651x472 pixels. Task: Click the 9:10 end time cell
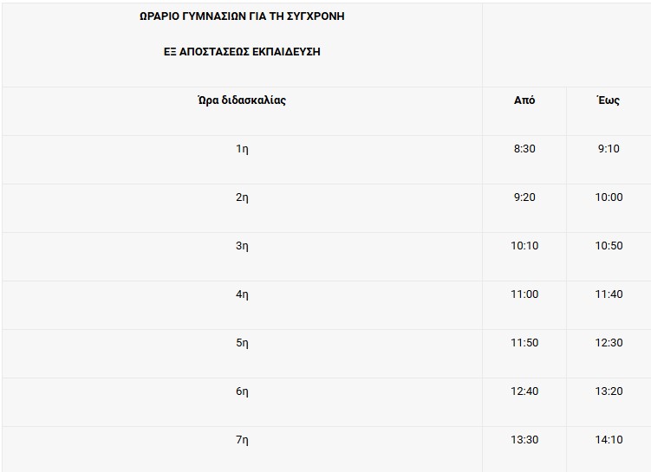point(609,149)
